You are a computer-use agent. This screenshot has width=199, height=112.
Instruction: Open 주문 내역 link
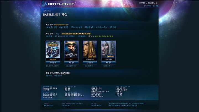[x=49, y=76]
